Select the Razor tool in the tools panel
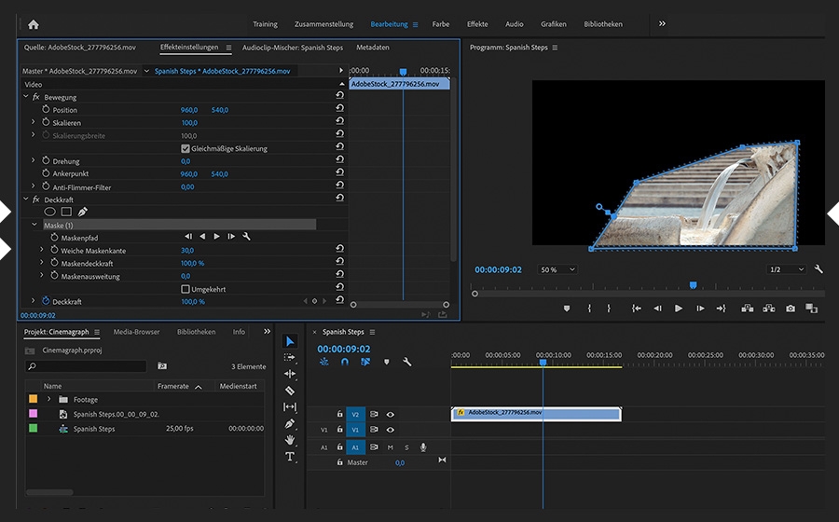The height and width of the screenshot is (522, 839). 290,391
